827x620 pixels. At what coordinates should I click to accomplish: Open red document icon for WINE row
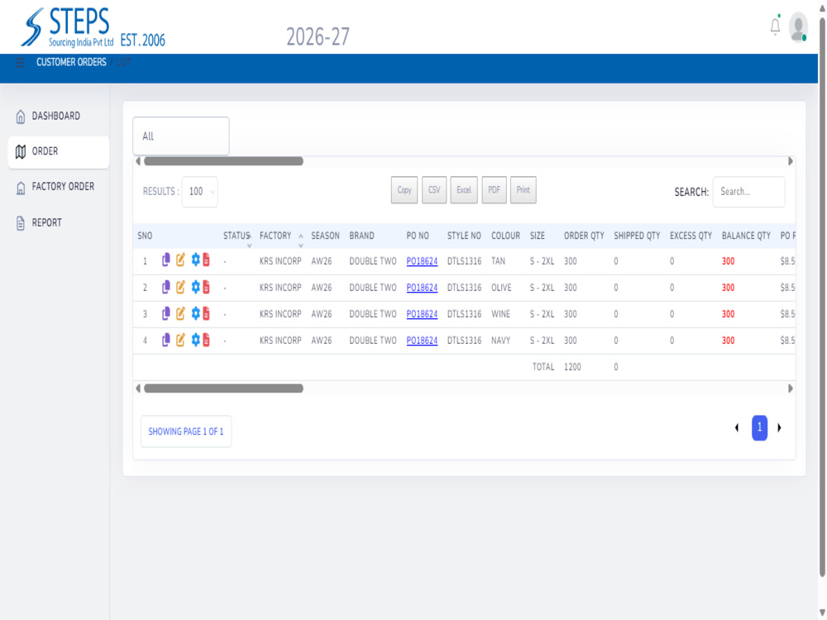click(x=206, y=312)
